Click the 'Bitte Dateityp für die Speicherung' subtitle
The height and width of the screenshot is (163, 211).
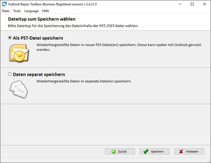click(73, 26)
